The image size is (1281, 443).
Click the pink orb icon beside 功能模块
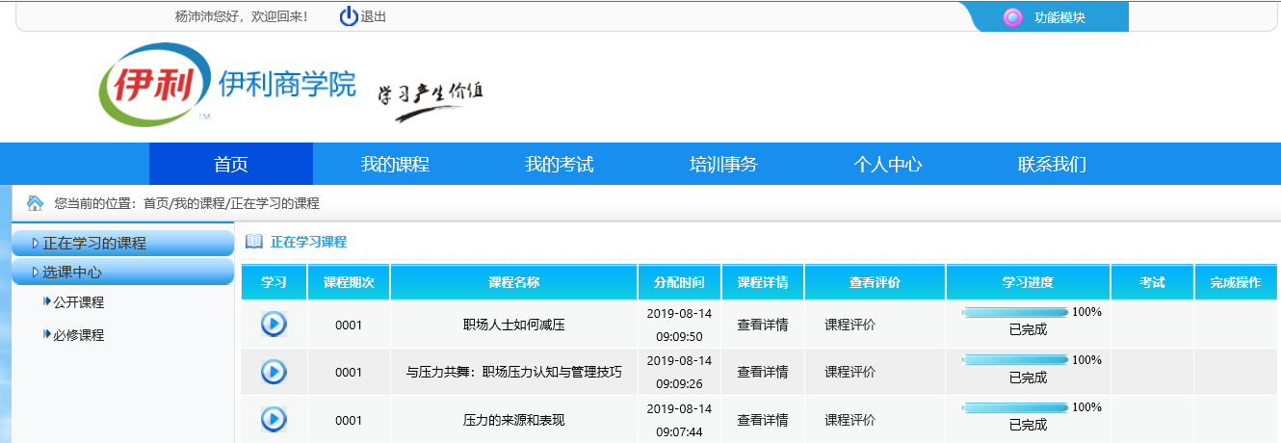(x=1012, y=17)
